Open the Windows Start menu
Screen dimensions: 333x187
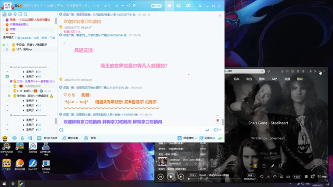click(x=4, y=183)
